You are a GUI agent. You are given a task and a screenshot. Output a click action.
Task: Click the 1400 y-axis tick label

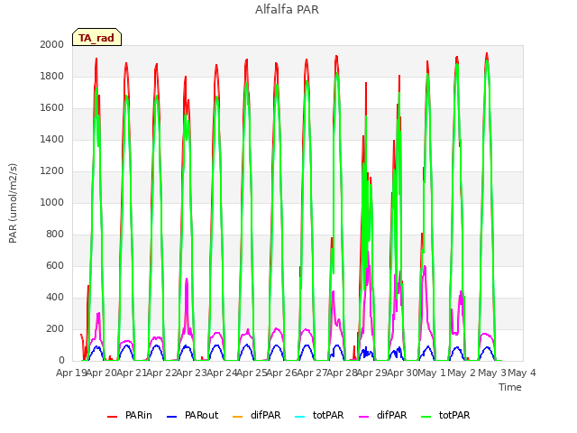(x=52, y=139)
